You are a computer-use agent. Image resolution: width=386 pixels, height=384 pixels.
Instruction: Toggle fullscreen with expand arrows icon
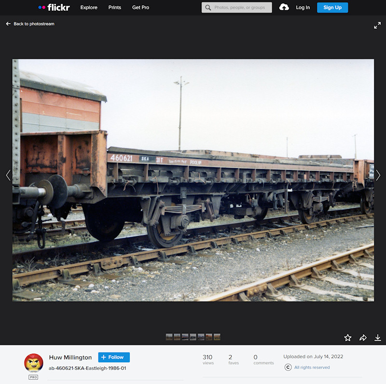[x=377, y=25]
